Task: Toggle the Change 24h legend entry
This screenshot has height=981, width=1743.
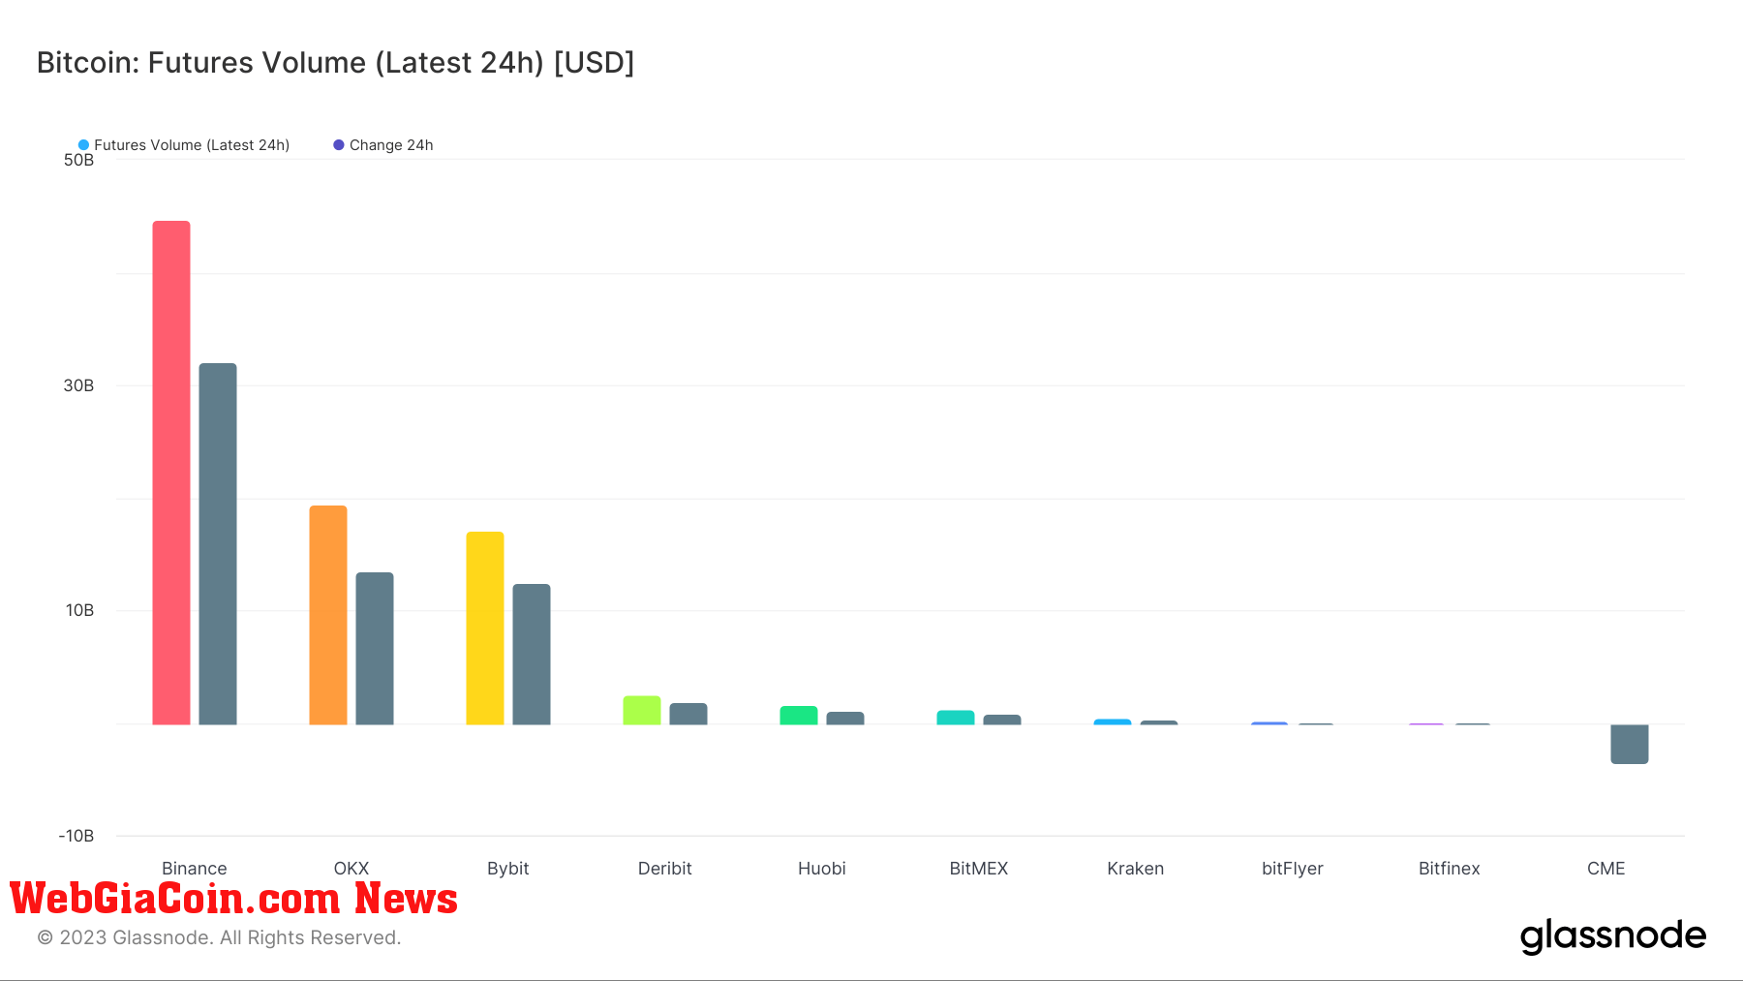Action: coord(383,145)
